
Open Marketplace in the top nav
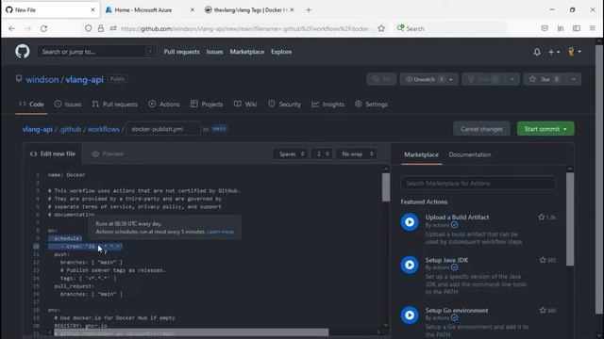point(247,52)
